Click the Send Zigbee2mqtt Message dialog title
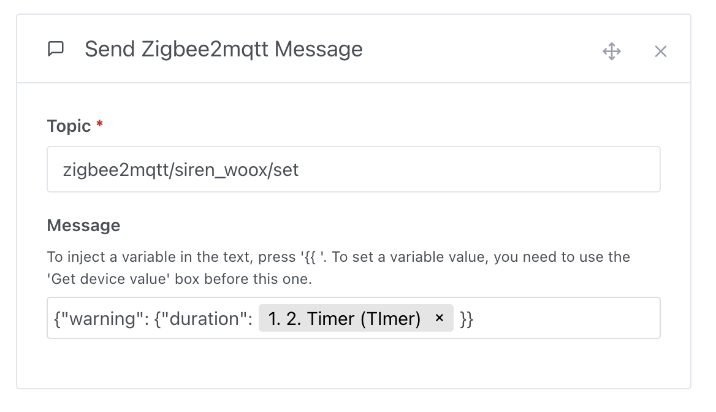Screen dimensions: 716x412 coord(224,49)
